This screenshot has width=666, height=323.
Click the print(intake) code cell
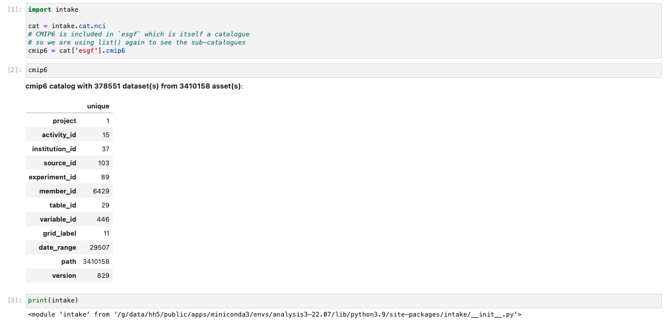[343, 301]
